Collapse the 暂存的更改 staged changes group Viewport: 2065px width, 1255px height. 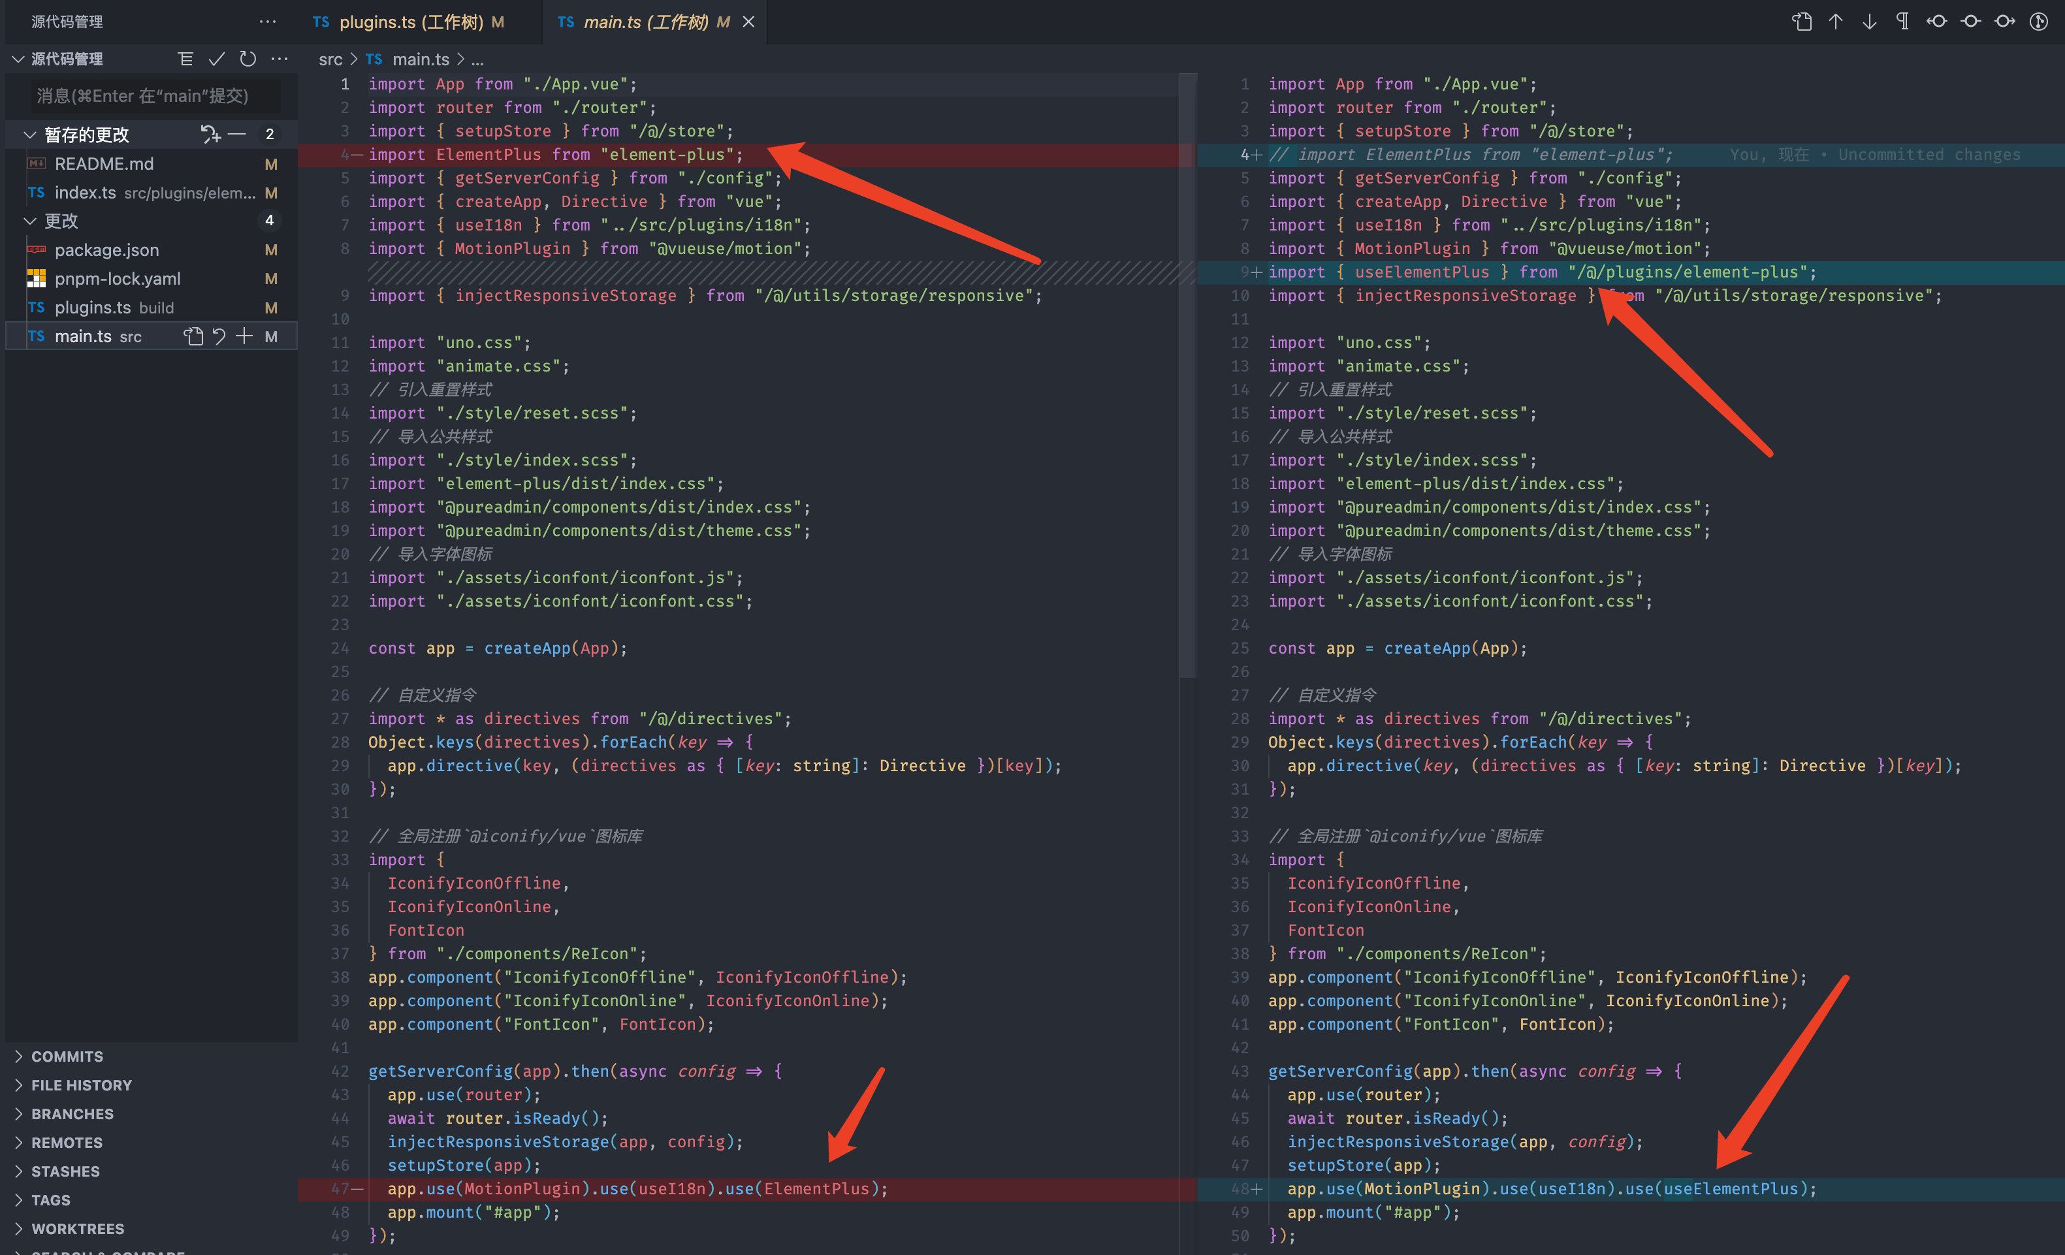pyautogui.click(x=30, y=135)
